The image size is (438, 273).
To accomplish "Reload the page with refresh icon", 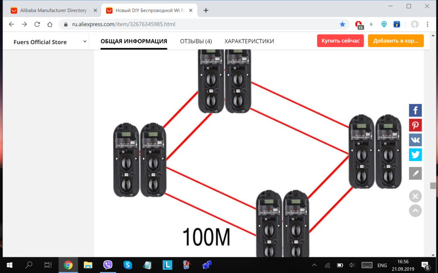I will (x=37, y=24).
